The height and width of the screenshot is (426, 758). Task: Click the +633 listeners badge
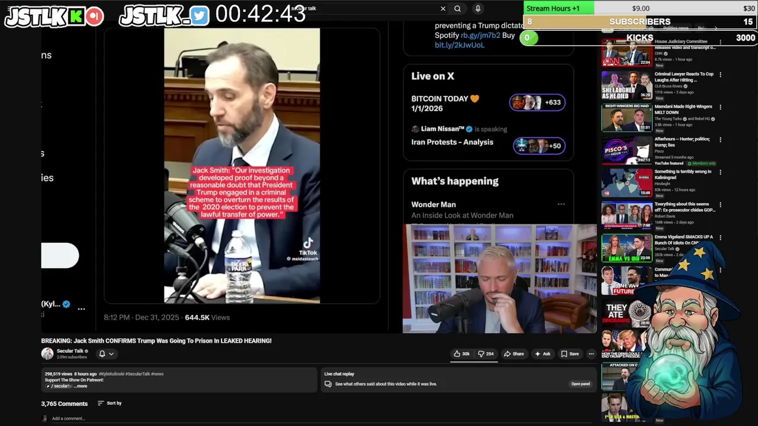[537, 102]
